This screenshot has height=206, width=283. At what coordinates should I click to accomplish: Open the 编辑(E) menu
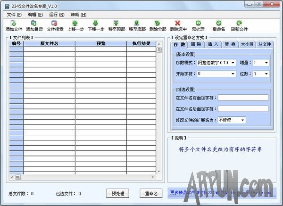point(35,15)
